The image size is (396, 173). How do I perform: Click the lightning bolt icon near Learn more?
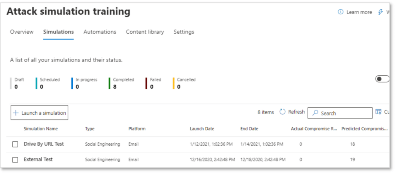point(381,12)
